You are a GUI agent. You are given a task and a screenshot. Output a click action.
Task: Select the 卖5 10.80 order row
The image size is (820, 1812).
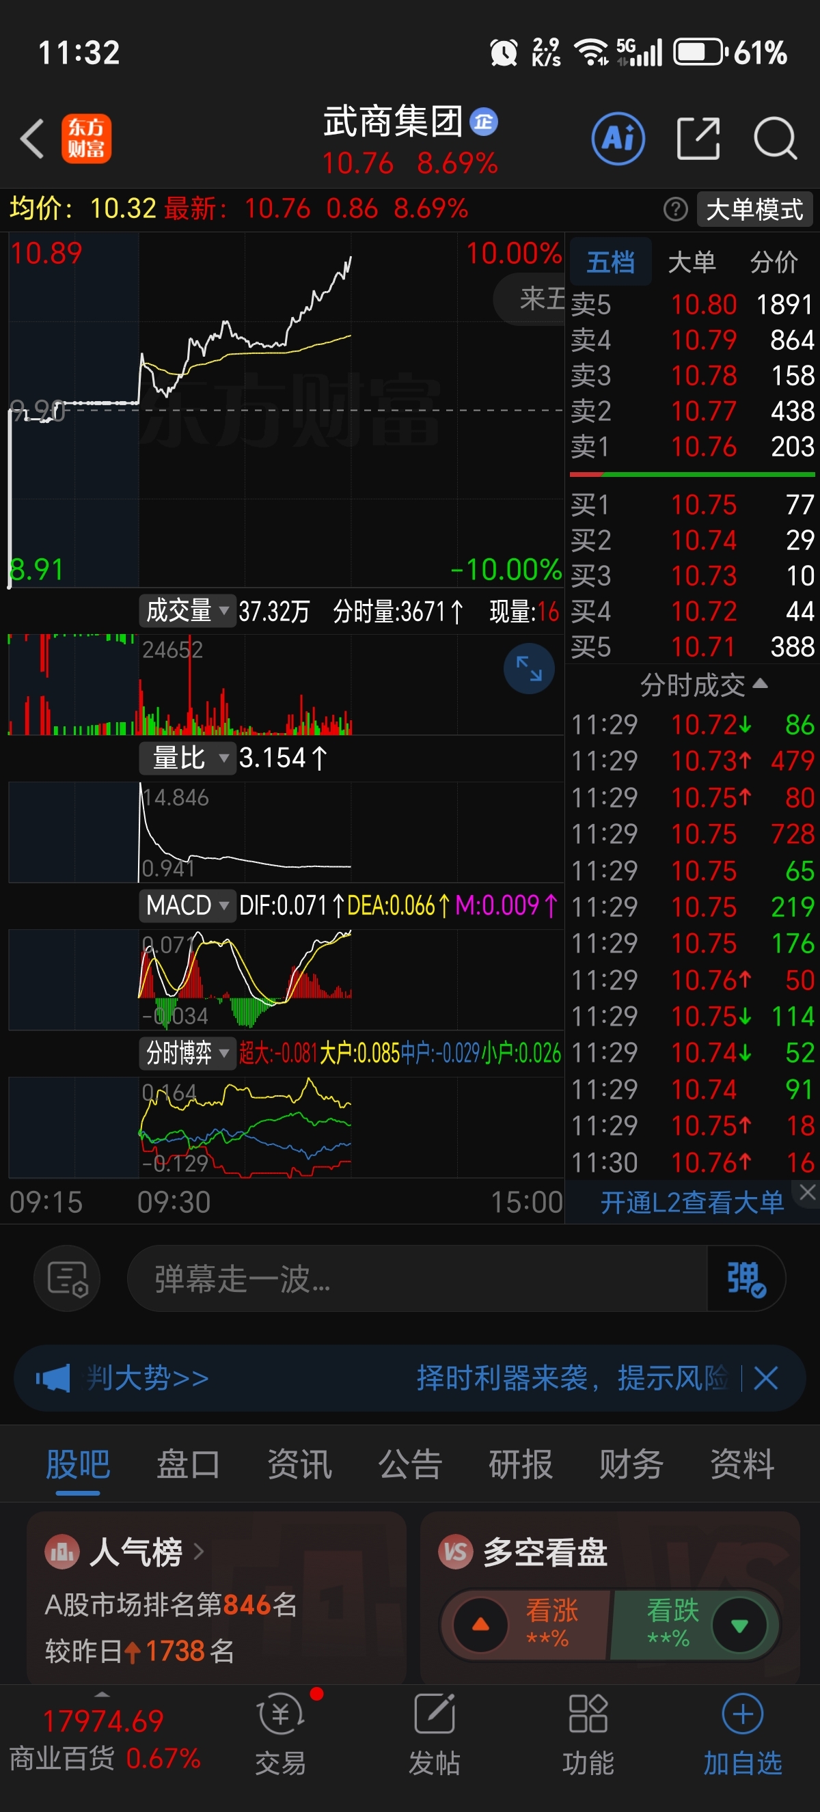692,305
